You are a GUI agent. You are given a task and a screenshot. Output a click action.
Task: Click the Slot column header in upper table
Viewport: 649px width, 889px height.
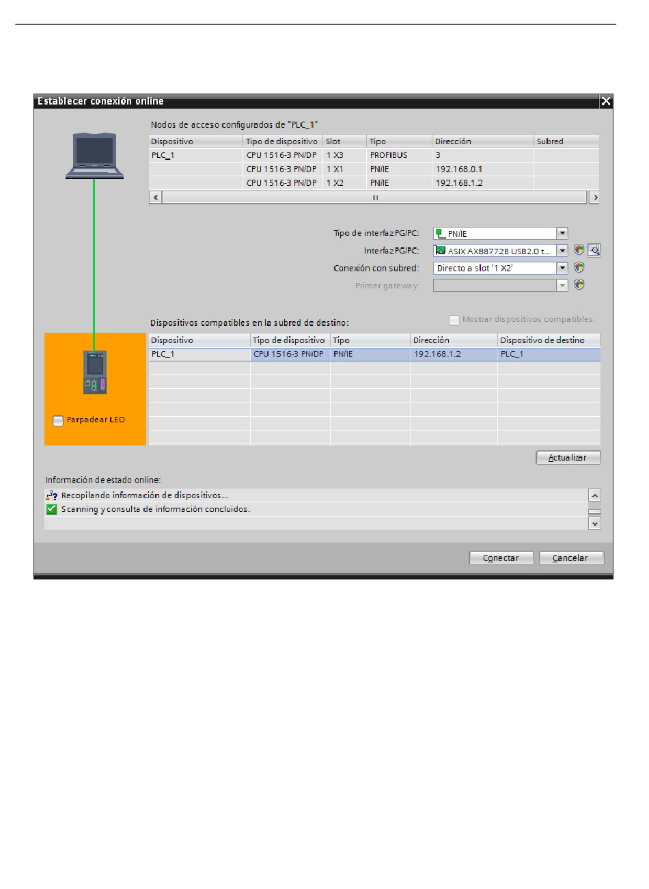(x=345, y=141)
